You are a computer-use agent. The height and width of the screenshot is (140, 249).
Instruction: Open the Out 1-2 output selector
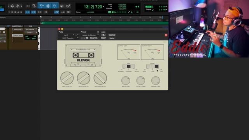point(31,33)
